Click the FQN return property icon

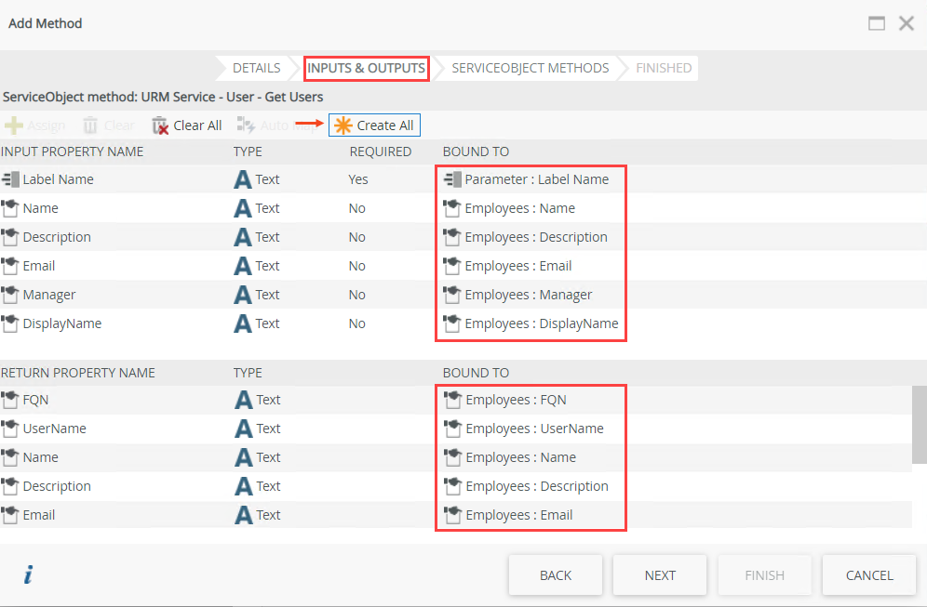(x=10, y=400)
